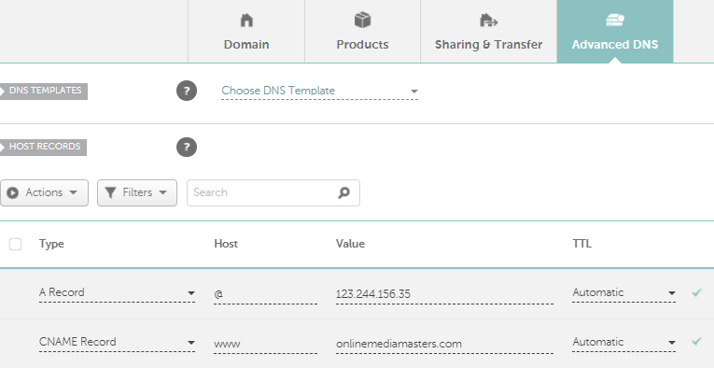This screenshot has width=714, height=368.
Task: Click the play icon in the Actions button
Action: [x=13, y=192]
